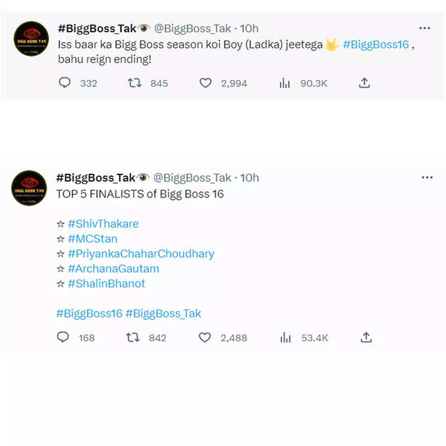Open the #ArchanaGautam hashtag
The height and width of the screenshot is (446, 446).
[113, 268]
